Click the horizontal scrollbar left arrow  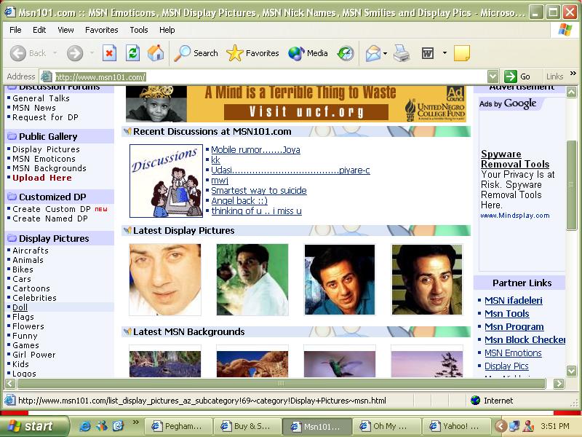pos(10,384)
